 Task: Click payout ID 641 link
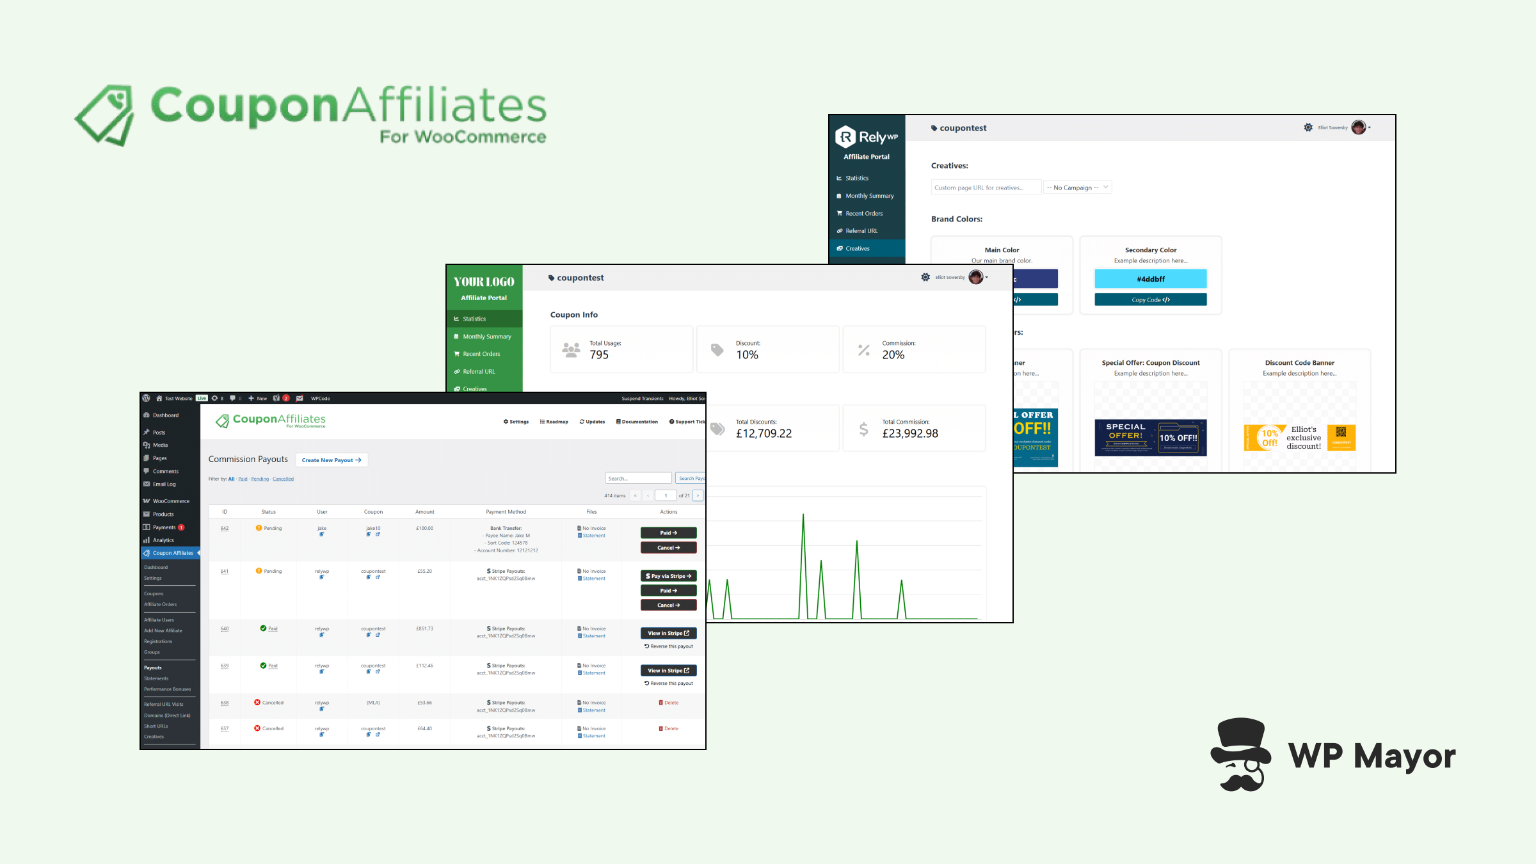tap(225, 571)
